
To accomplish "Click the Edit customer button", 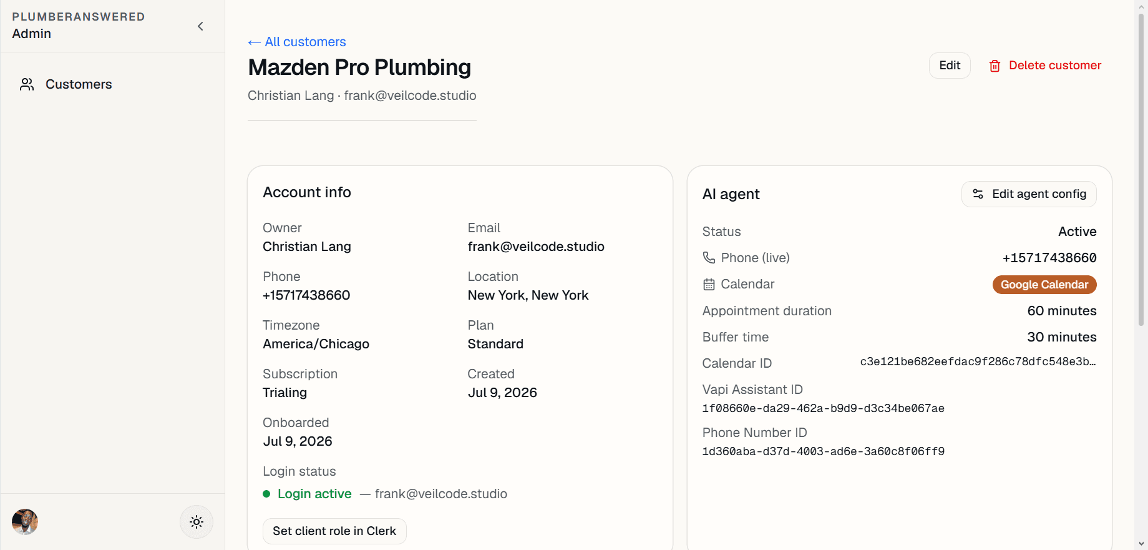I will click(x=950, y=66).
